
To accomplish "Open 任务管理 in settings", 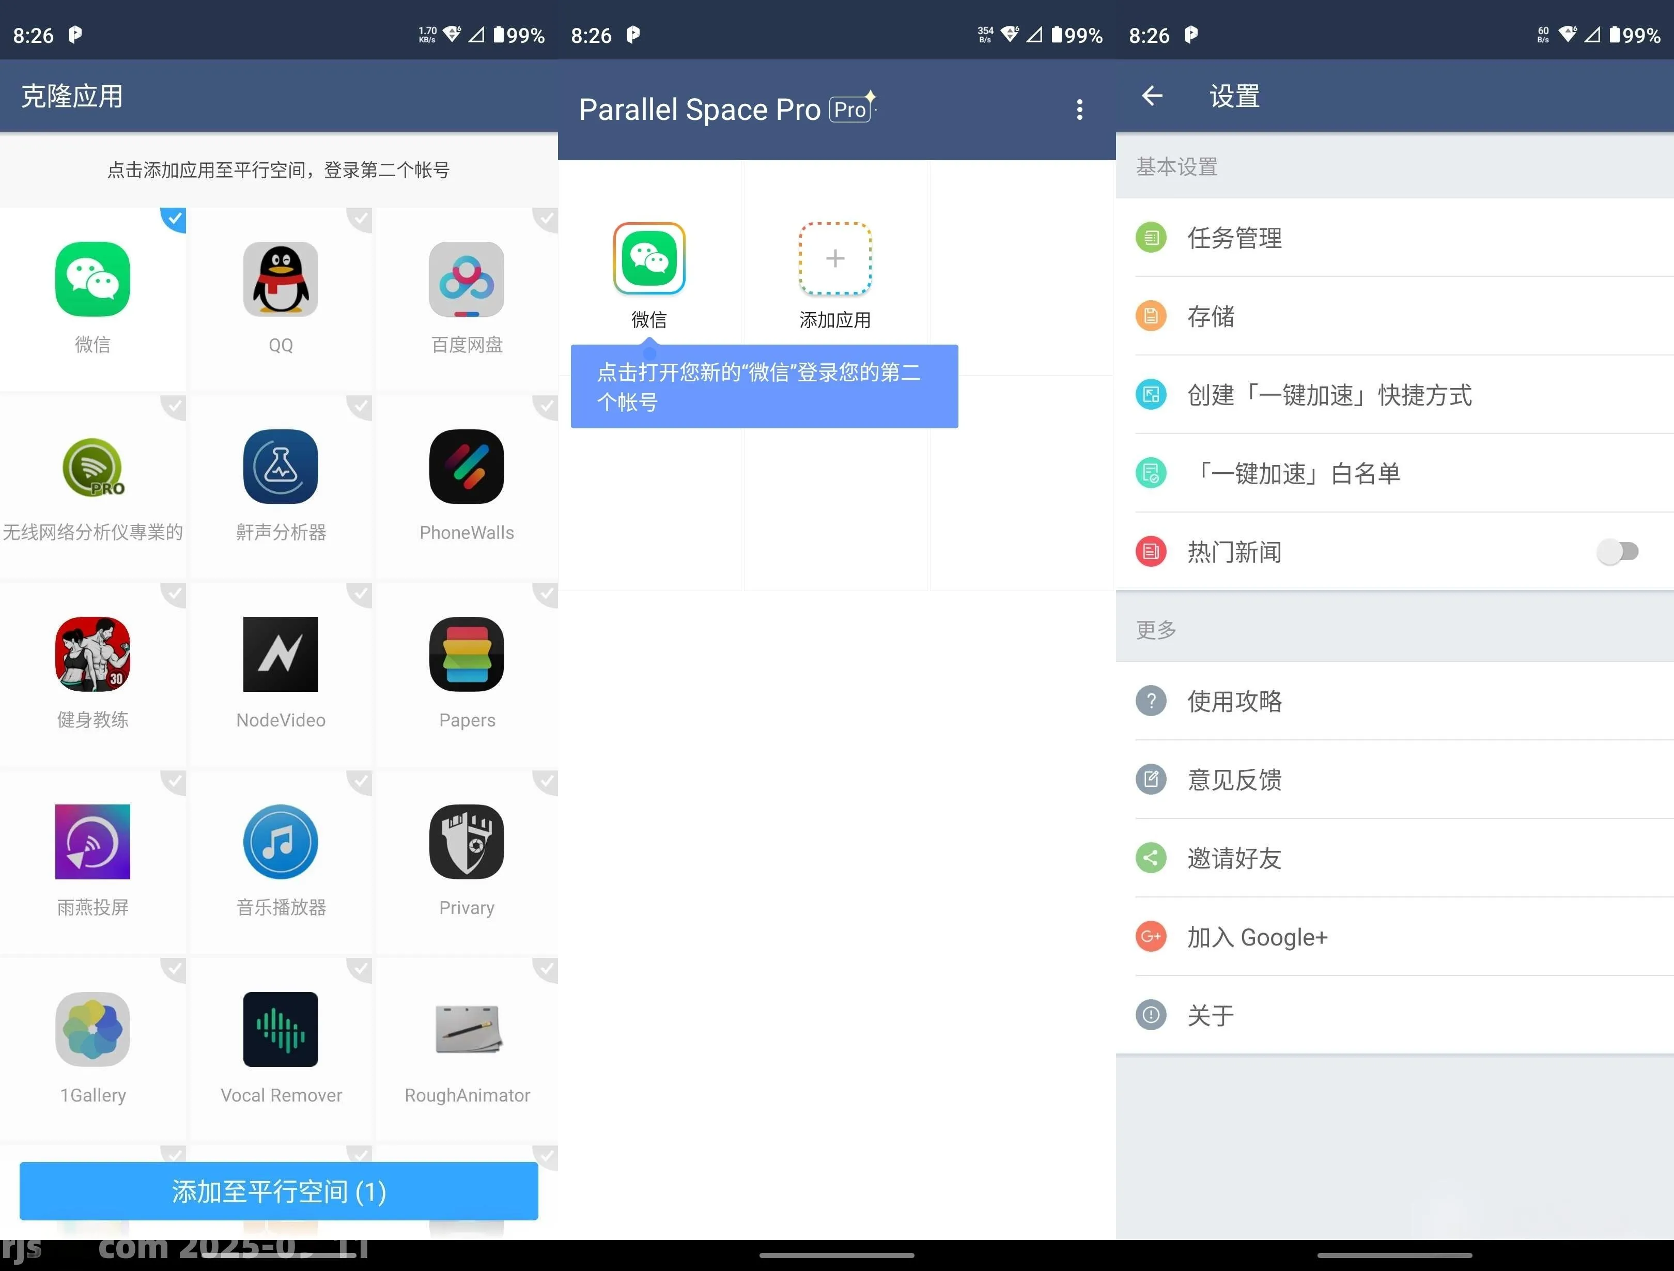I will (x=1395, y=238).
